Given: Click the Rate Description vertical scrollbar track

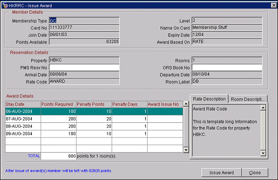Looking at the screenshot, I should [263, 130].
